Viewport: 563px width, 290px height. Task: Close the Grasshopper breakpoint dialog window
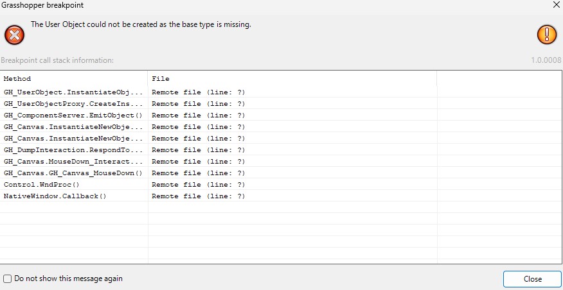tap(556, 5)
